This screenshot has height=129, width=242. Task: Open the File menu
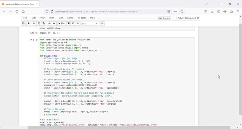(25, 18)
